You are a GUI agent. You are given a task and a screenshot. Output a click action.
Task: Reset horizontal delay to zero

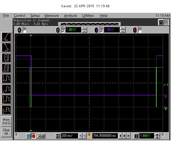point(124,136)
